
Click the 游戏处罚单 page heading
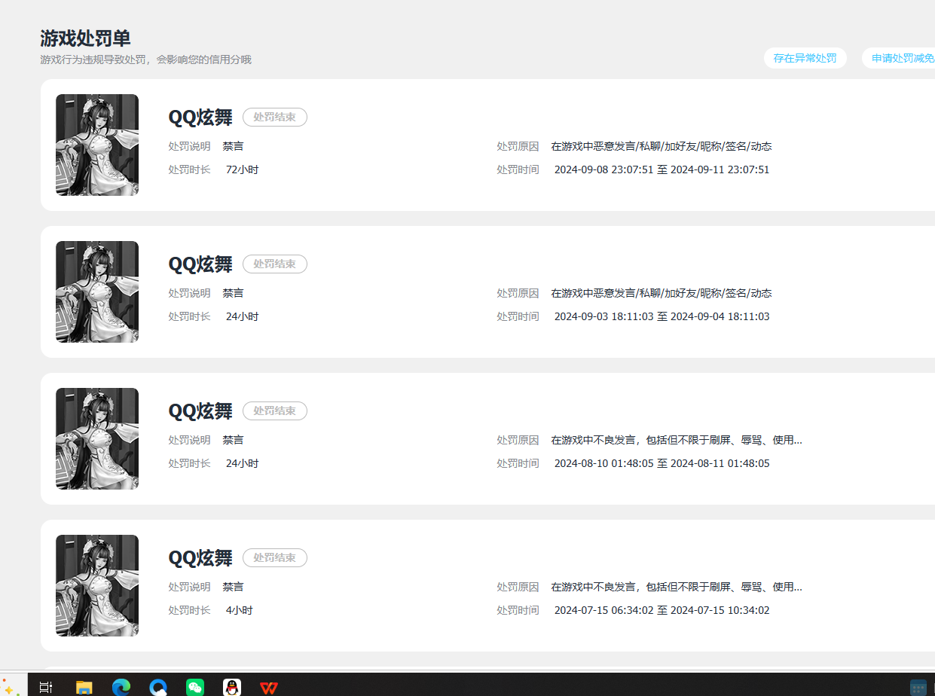click(85, 38)
